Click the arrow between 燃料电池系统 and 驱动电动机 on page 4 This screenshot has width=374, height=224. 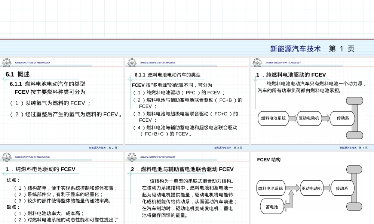293,118
